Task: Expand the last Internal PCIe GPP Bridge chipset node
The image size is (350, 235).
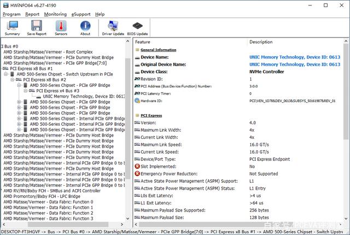Action: tap(19, 130)
